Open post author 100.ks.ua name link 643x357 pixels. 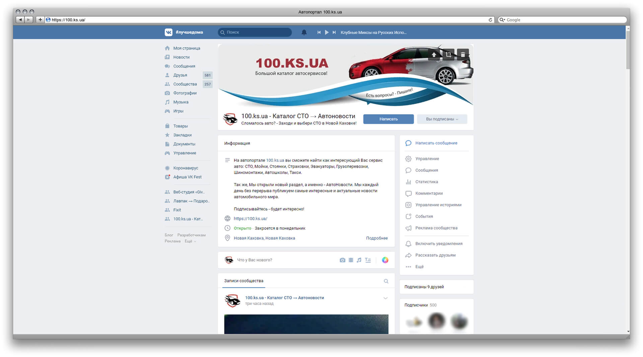pyautogui.click(x=284, y=298)
